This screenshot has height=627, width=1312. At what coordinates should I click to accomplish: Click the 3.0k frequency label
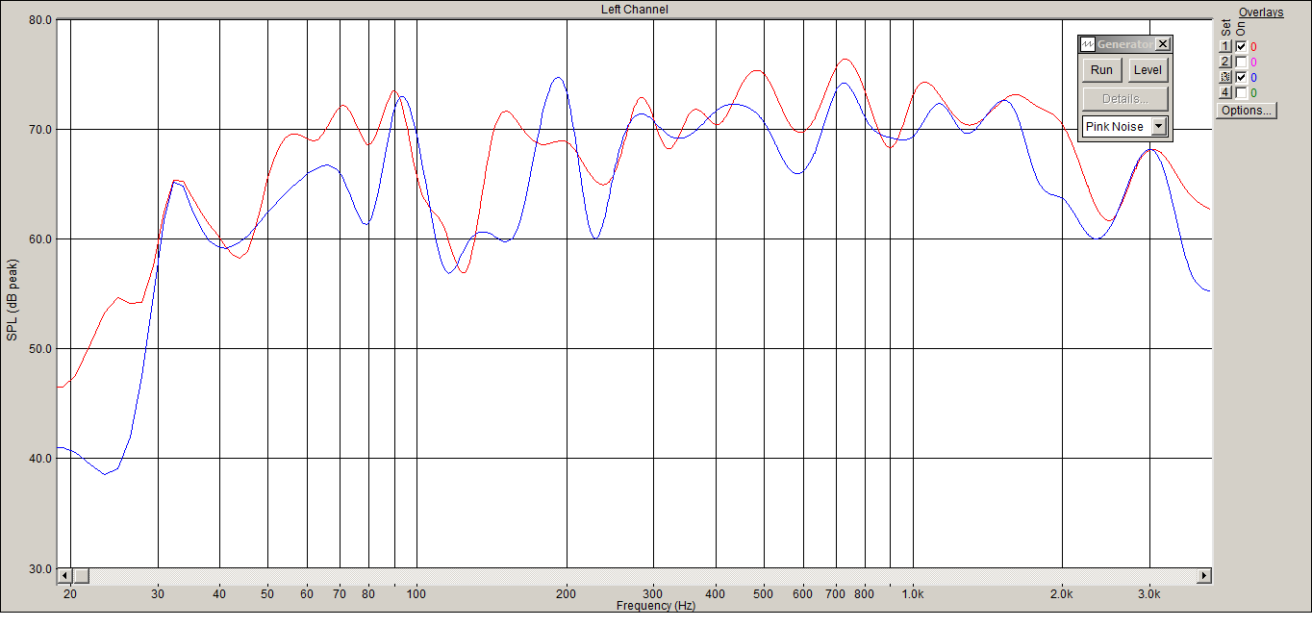pos(1149,594)
